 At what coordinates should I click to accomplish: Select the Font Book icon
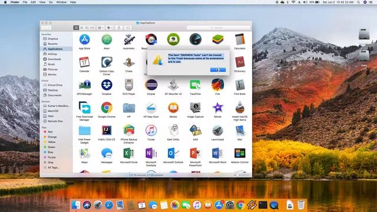[240, 85]
